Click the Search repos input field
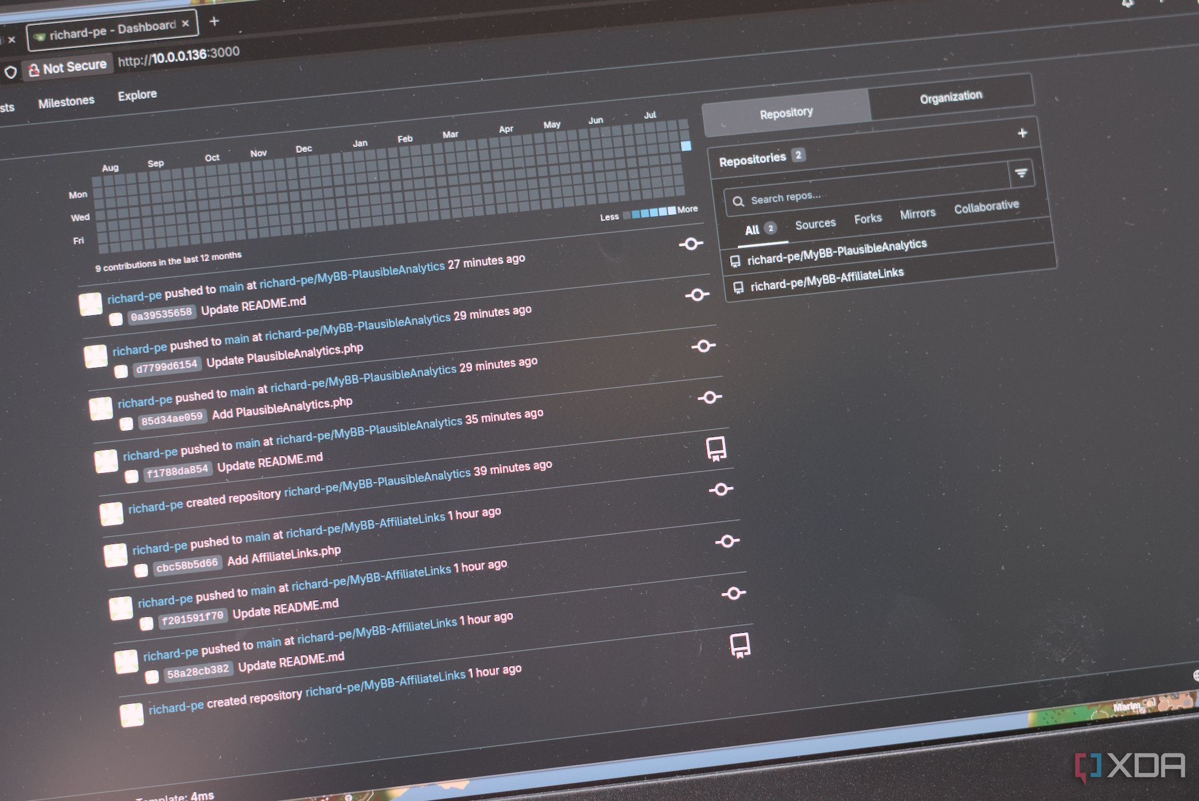Viewport: 1199px width, 801px height. [867, 191]
